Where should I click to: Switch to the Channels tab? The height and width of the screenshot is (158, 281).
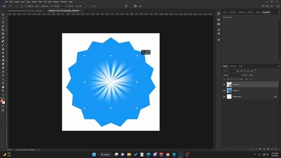pos(233,66)
